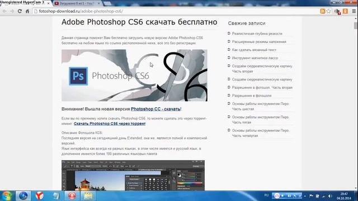Focus the address bar with fotoshop-download.ru
Image resolution: width=358 pixels, height=201 pixels.
(x=176, y=11)
